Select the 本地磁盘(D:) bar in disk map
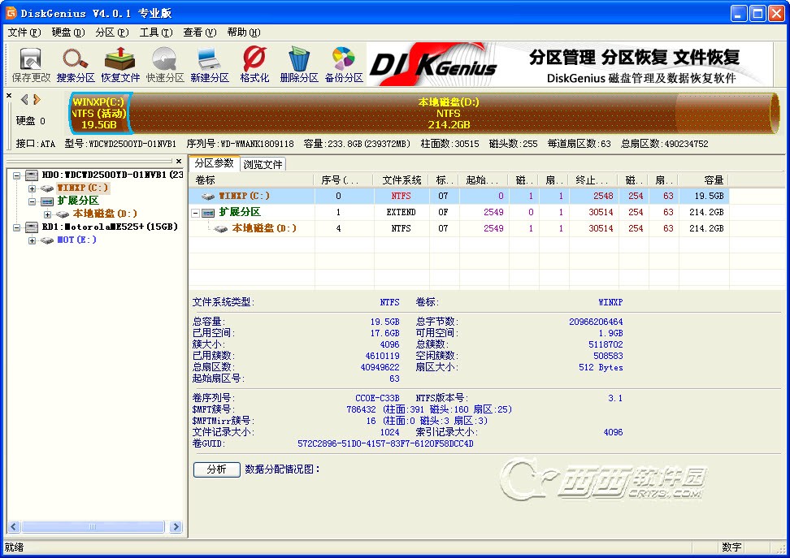This screenshot has height=558, width=790. (x=447, y=114)
